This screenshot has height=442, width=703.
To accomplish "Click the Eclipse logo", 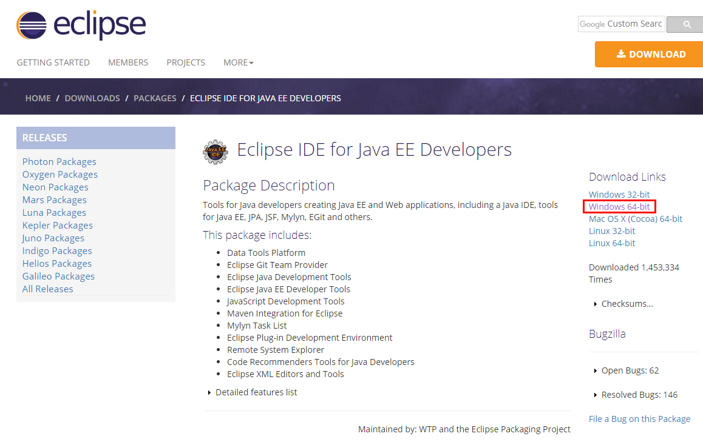I will (x=81, y=25).
